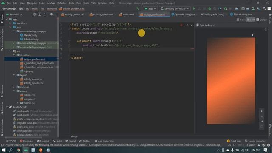Open the app run configuration dropdown
Viewport: 272px width, 153px height.
click(x=150, y=8)
